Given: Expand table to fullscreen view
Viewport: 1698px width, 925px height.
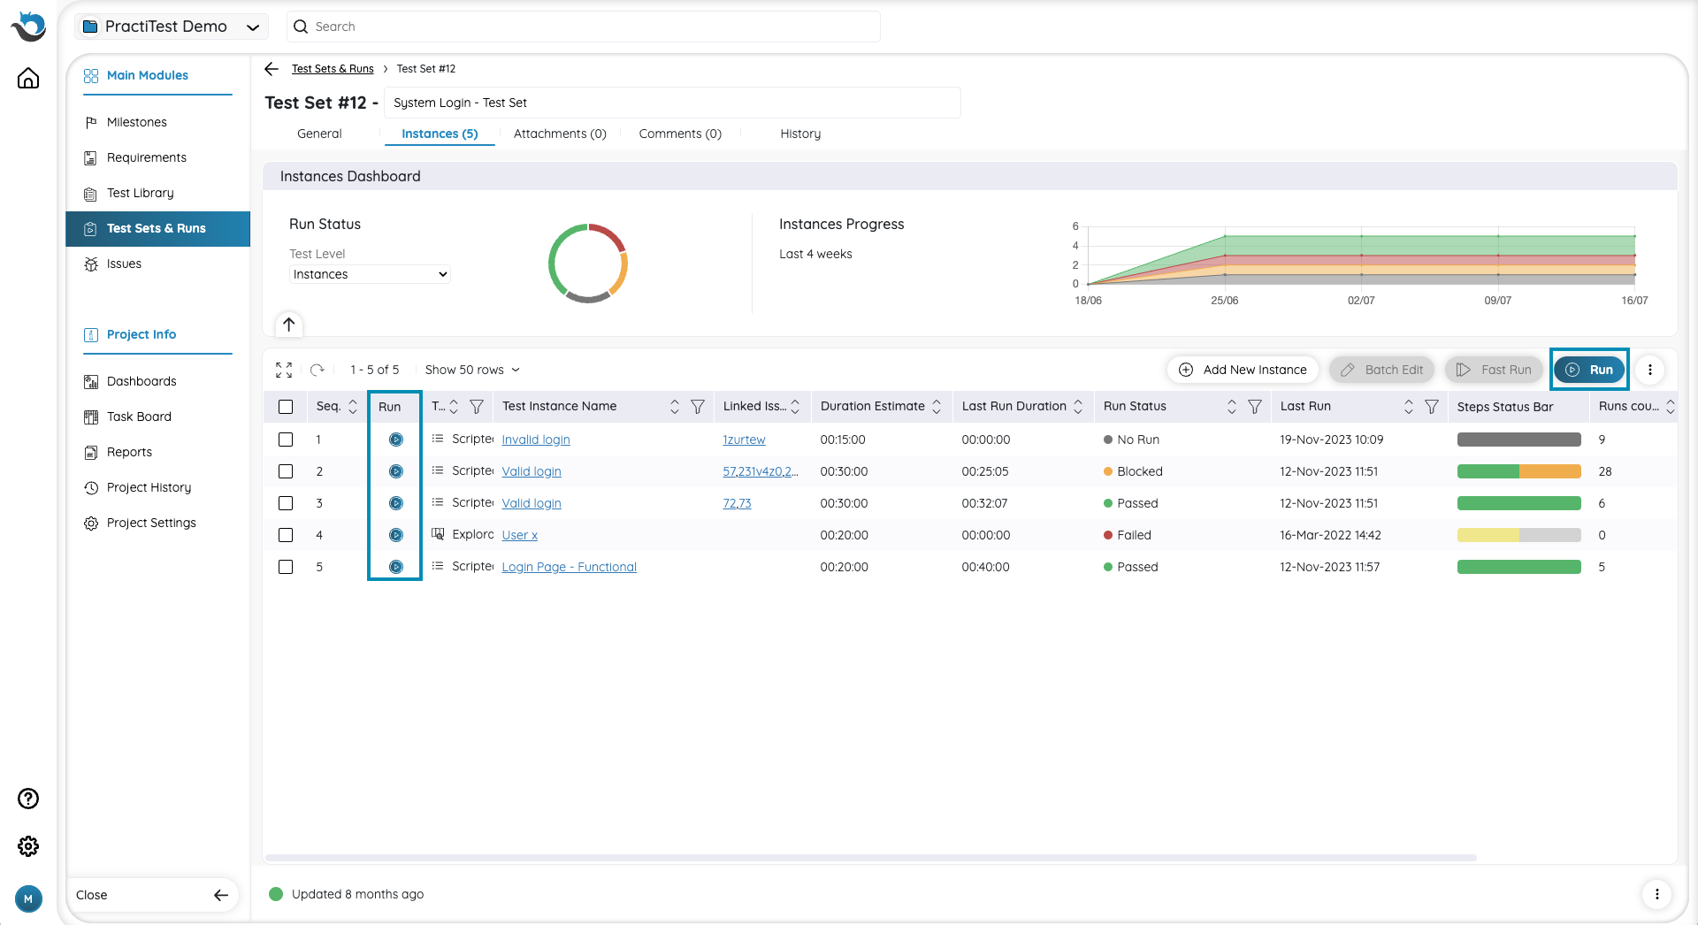Looking at the screenshot, I should pyautogui.click(x=284, y=370).
